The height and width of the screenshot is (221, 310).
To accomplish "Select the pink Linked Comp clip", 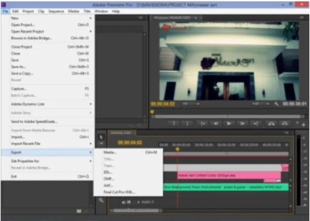I will (x=229, y=175).
